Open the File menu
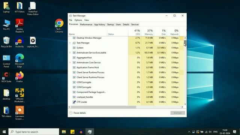 pyautogui.click(x=70, y=20)
